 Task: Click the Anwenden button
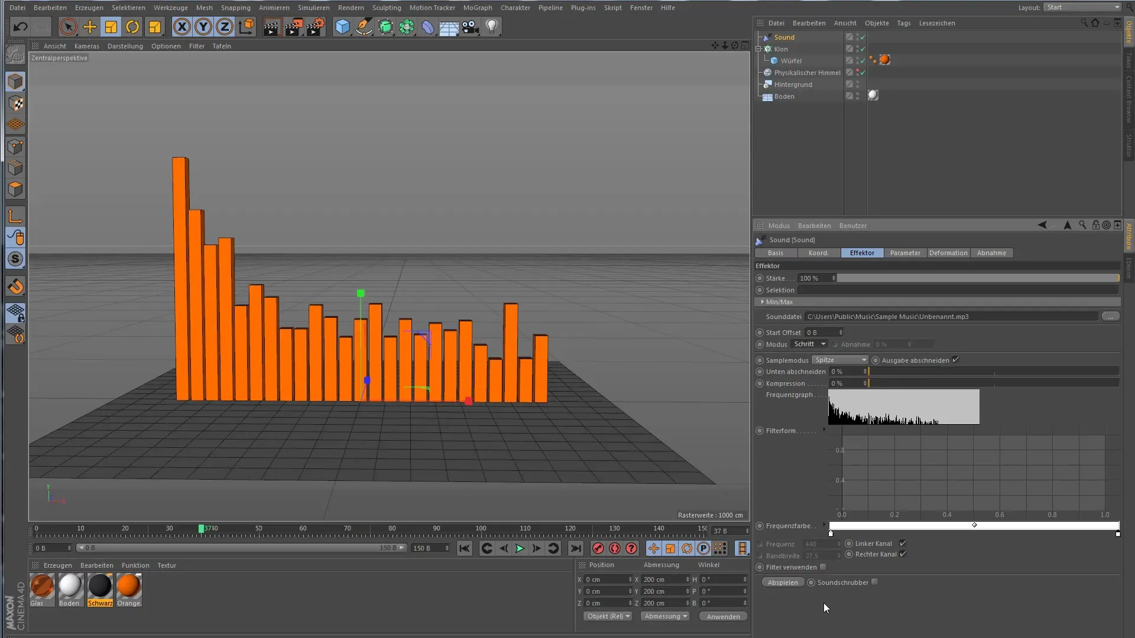[723, 617]
